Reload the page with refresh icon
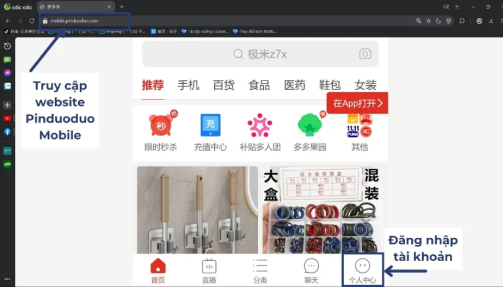 32,21
